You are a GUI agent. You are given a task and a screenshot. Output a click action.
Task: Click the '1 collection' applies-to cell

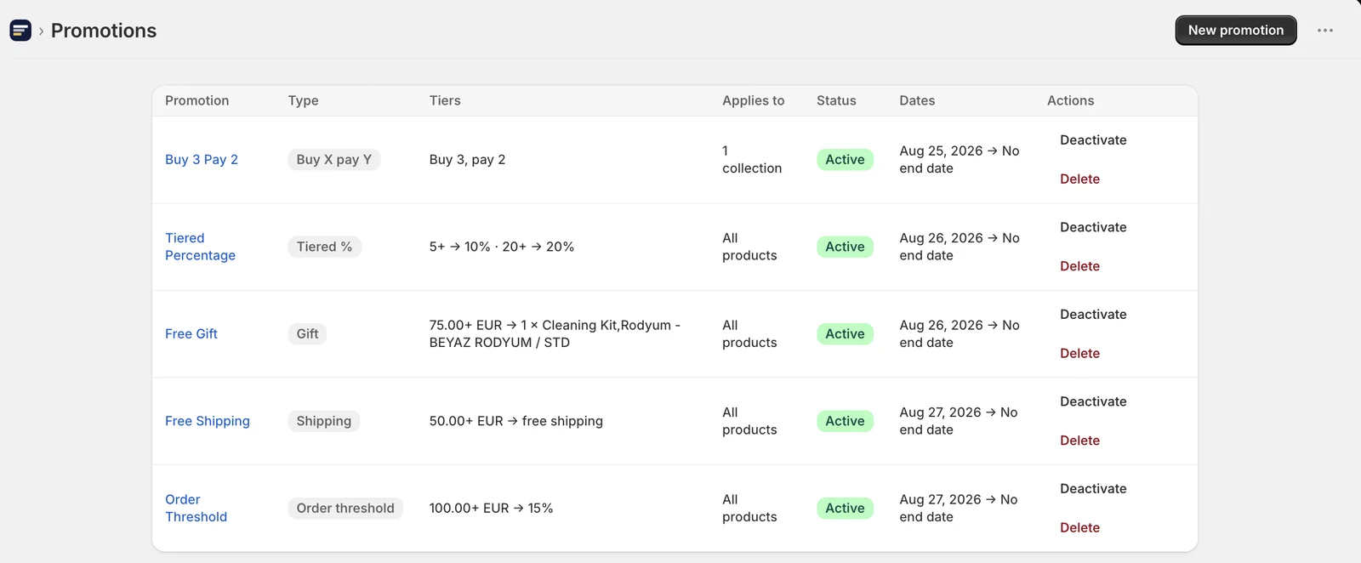pyautogui.click(x=752, y=160)
